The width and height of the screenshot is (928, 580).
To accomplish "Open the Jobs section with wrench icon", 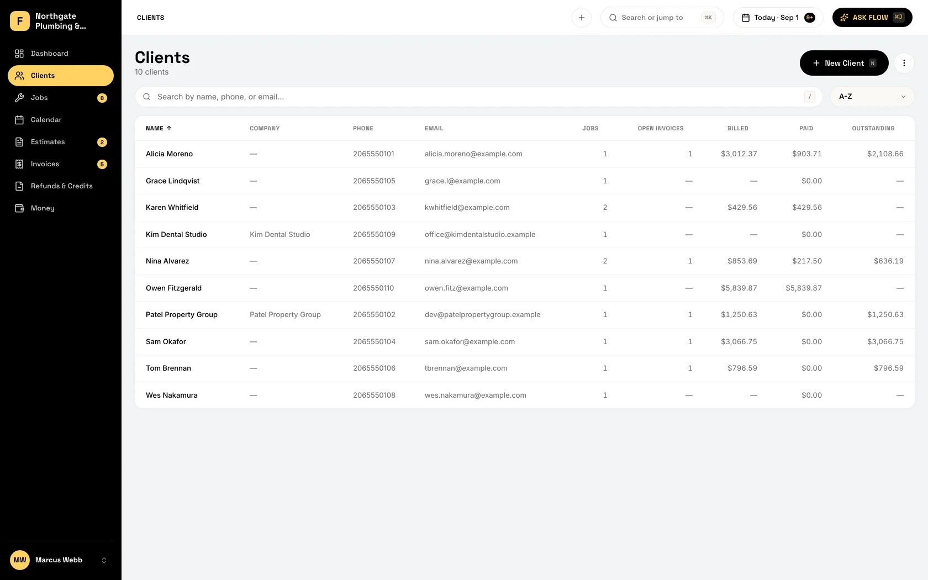I will click(61, 98).
